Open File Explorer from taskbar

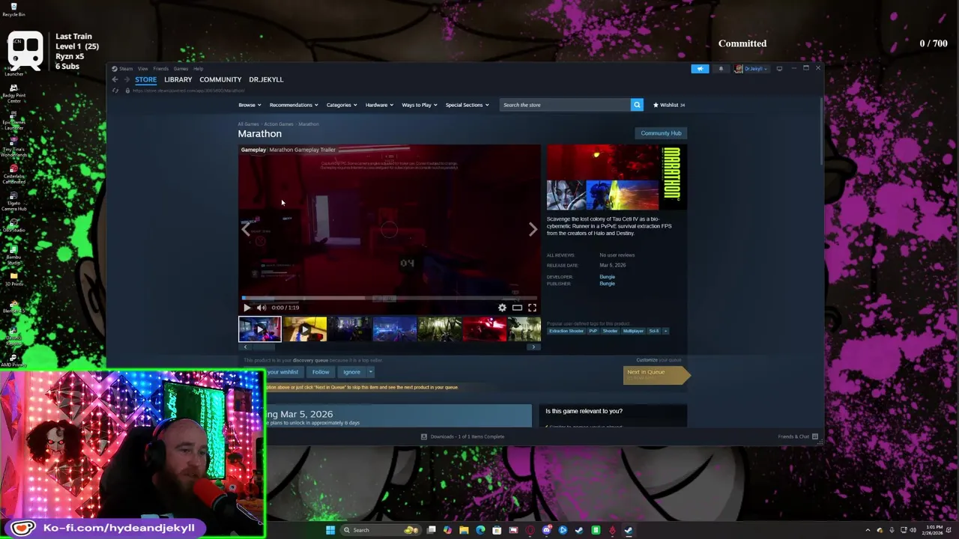pos(464,530)
